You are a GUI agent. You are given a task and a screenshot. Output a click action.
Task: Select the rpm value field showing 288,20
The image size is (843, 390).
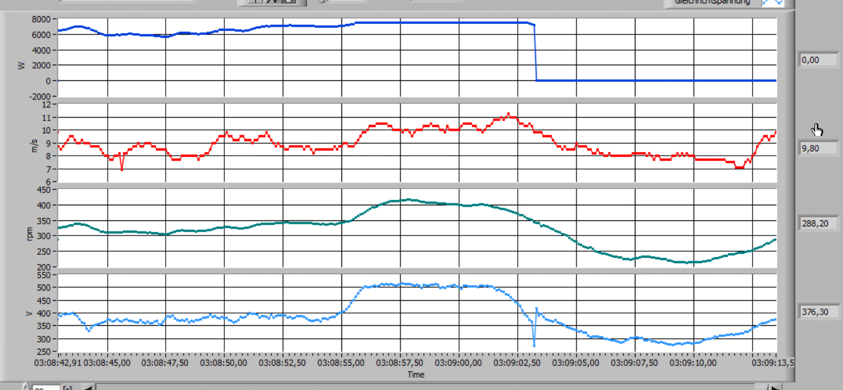(818, 223)
